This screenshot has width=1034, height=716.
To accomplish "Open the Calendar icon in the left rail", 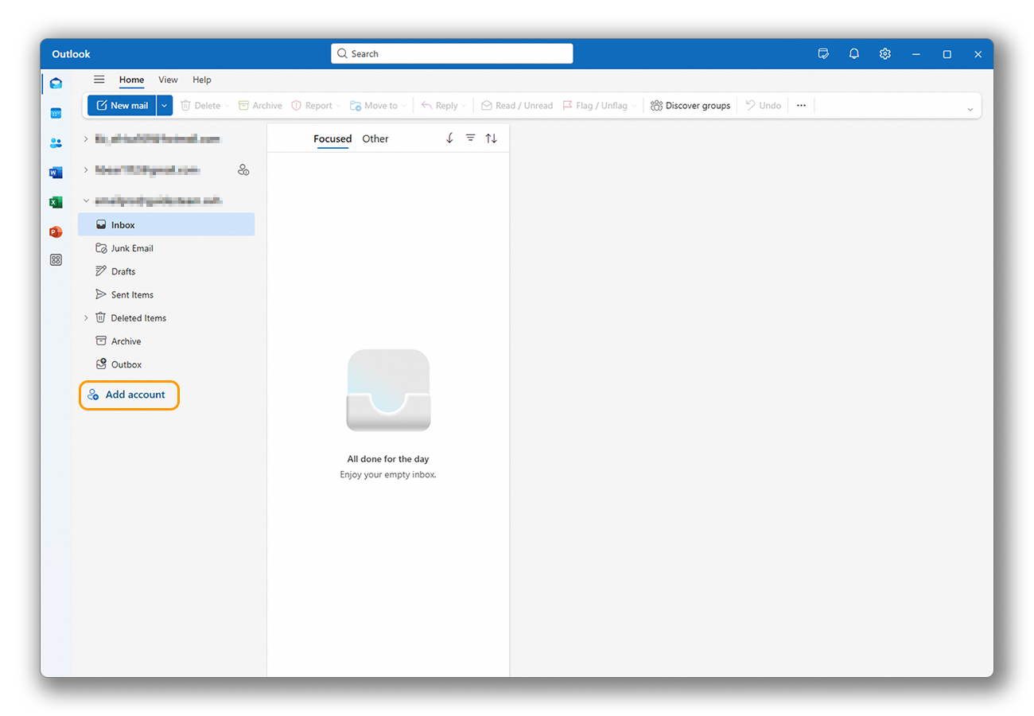I will pos(56,113).
